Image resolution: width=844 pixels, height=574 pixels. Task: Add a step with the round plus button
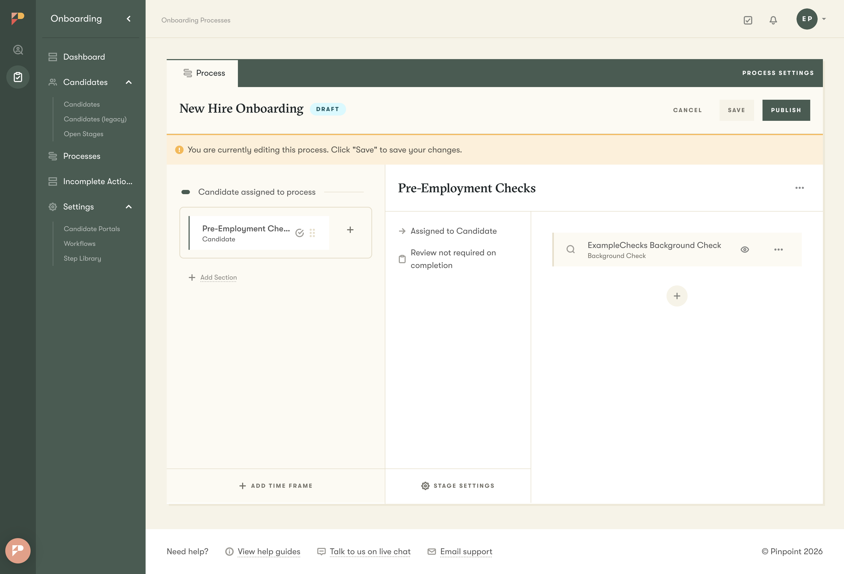[677, 296]
